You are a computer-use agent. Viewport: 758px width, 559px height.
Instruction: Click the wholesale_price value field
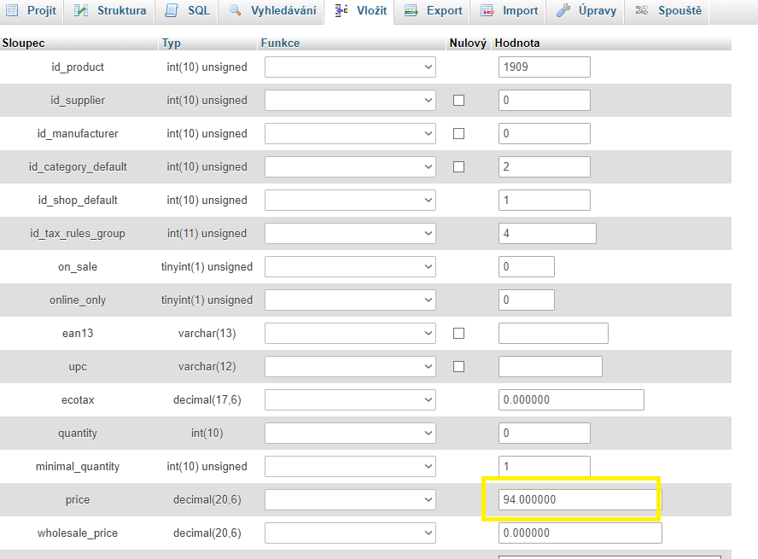pos(580,533)
